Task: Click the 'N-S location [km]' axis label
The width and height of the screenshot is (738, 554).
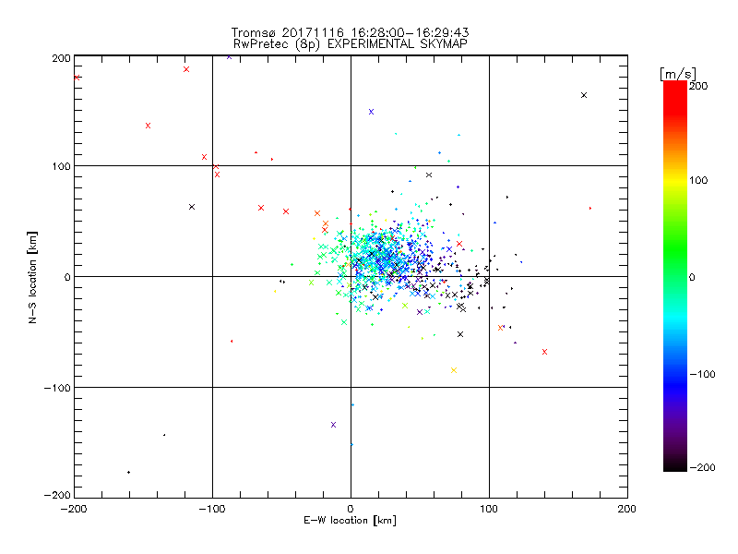Action: point(32,278)
